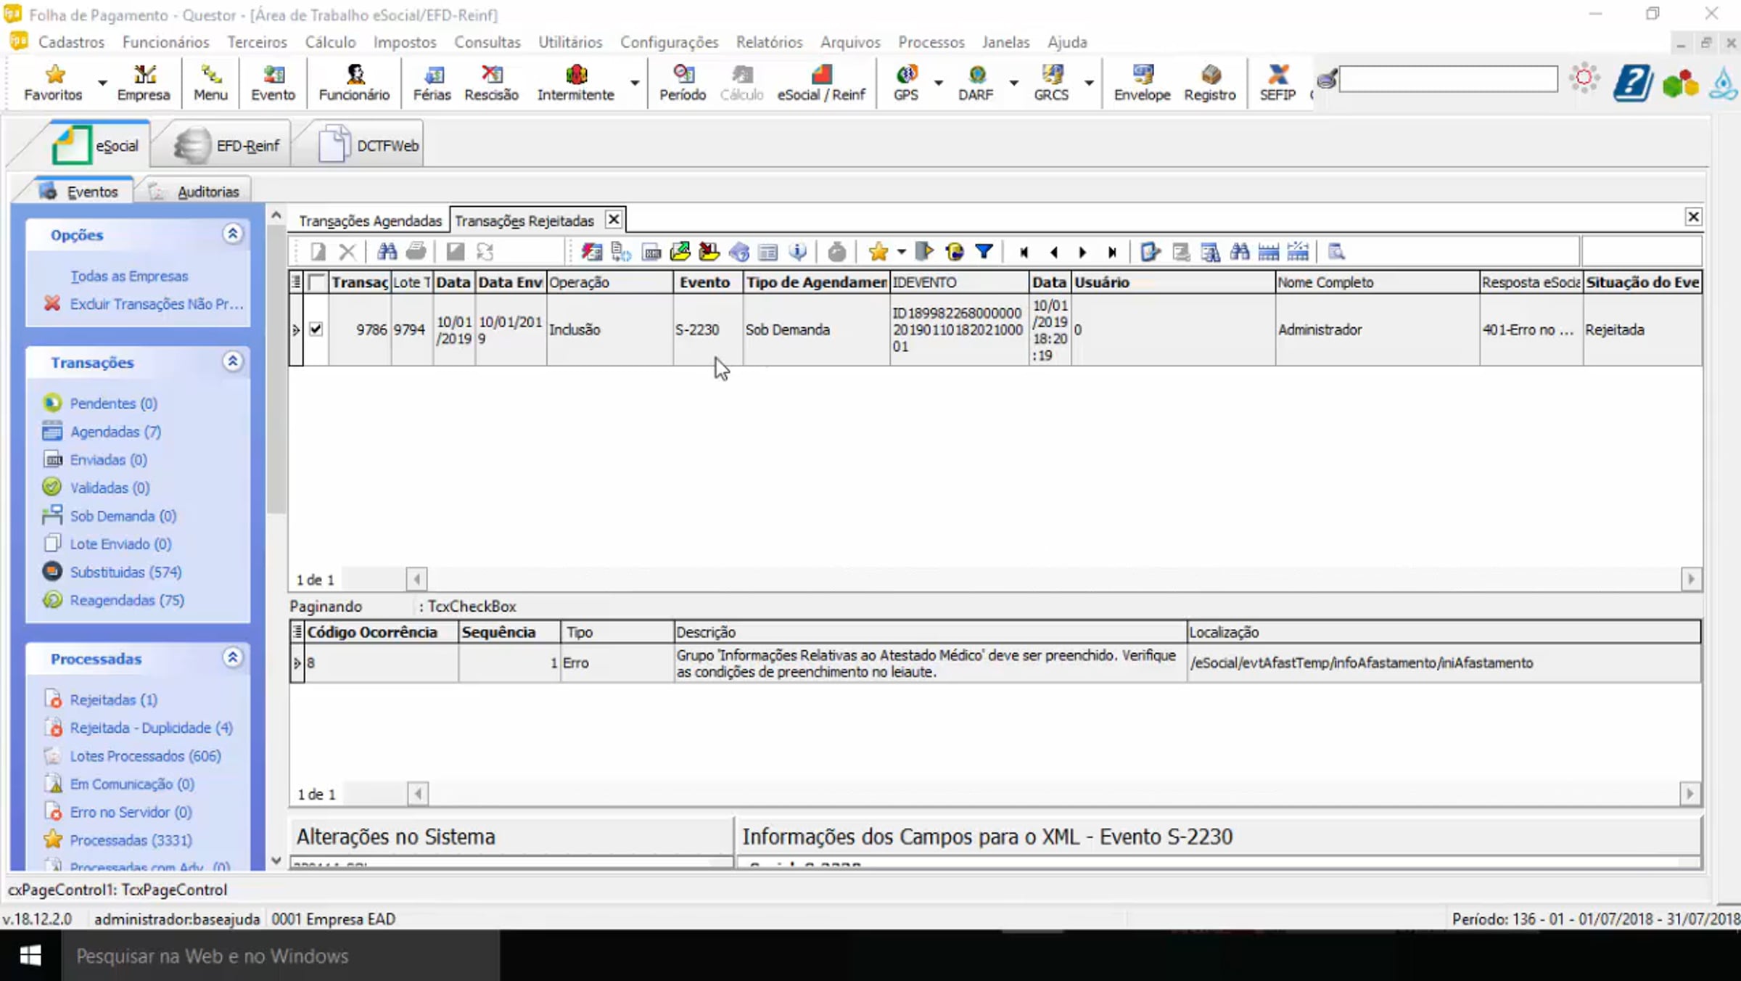Image resolution: width=1741 pixels, height=981 pixels.
Task: Toggle the select-all checkbox in grid header
Action: 317,282
